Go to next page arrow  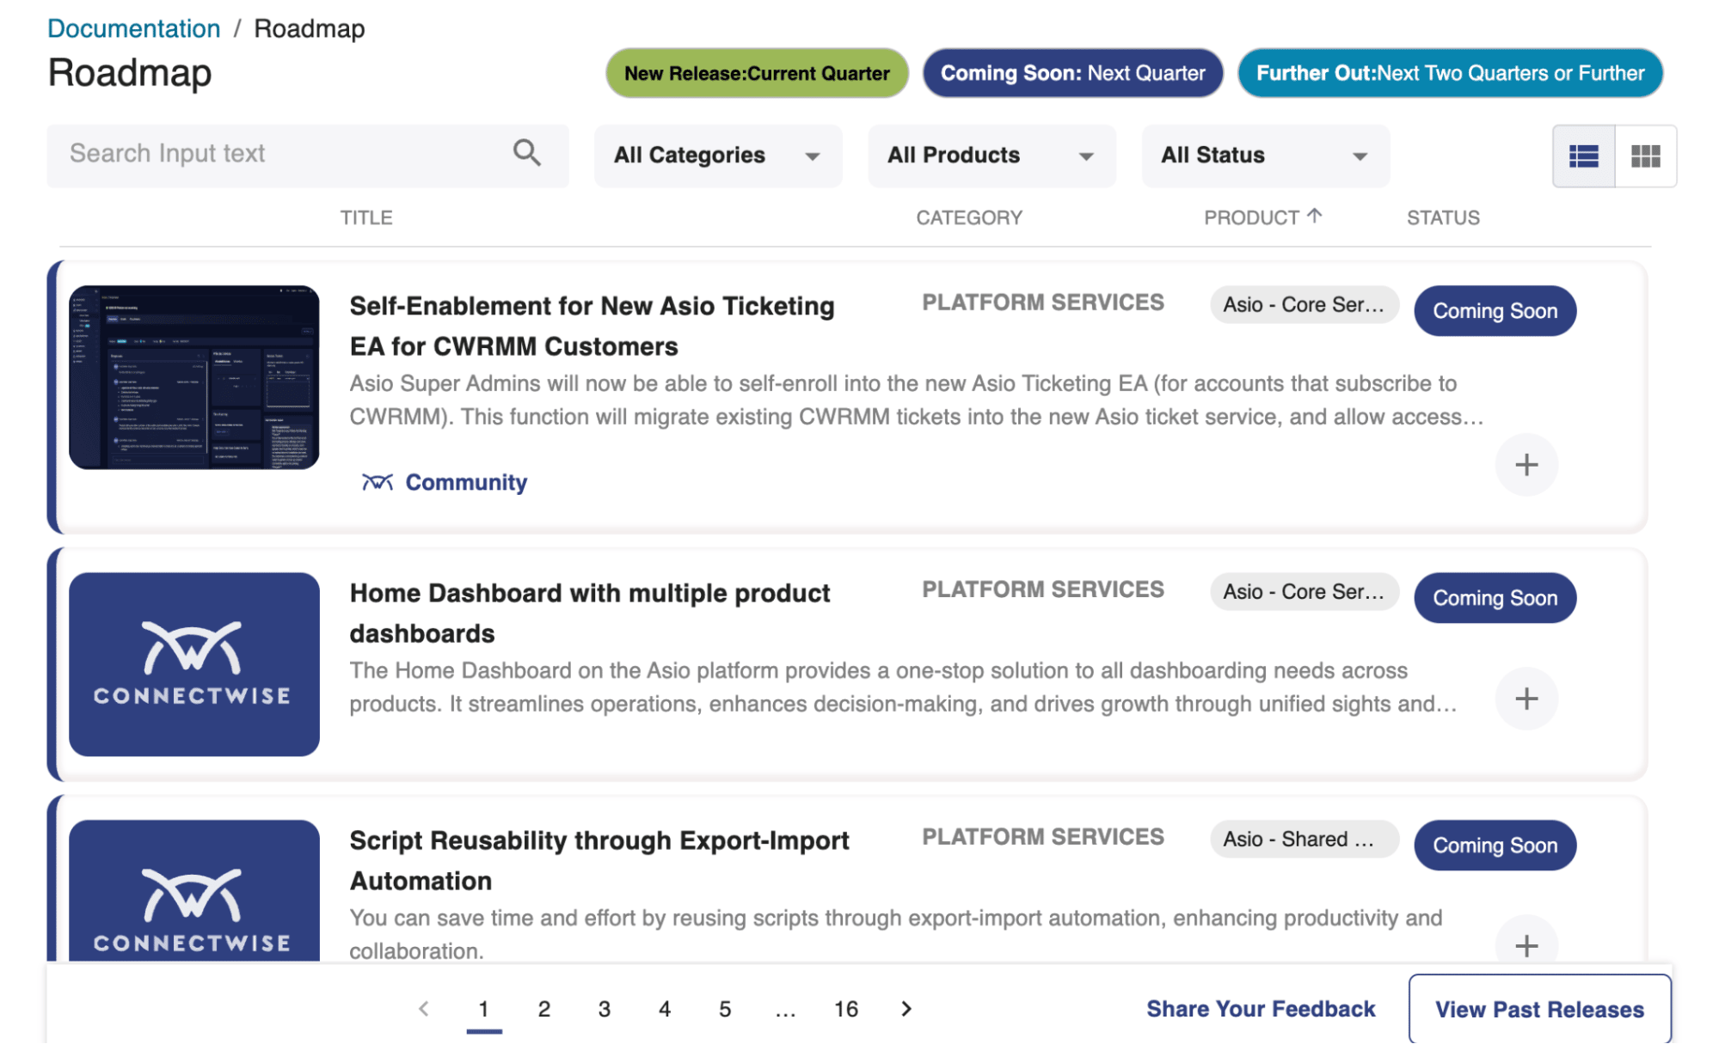click(906, 1009)
